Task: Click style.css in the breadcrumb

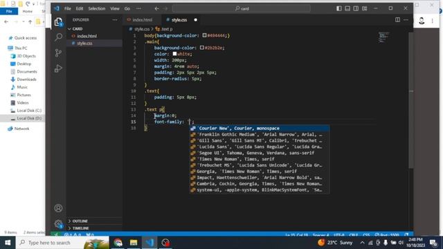Action: click(x=141, y=29)
